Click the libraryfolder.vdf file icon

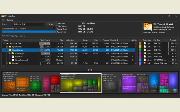tap(13, 60)
